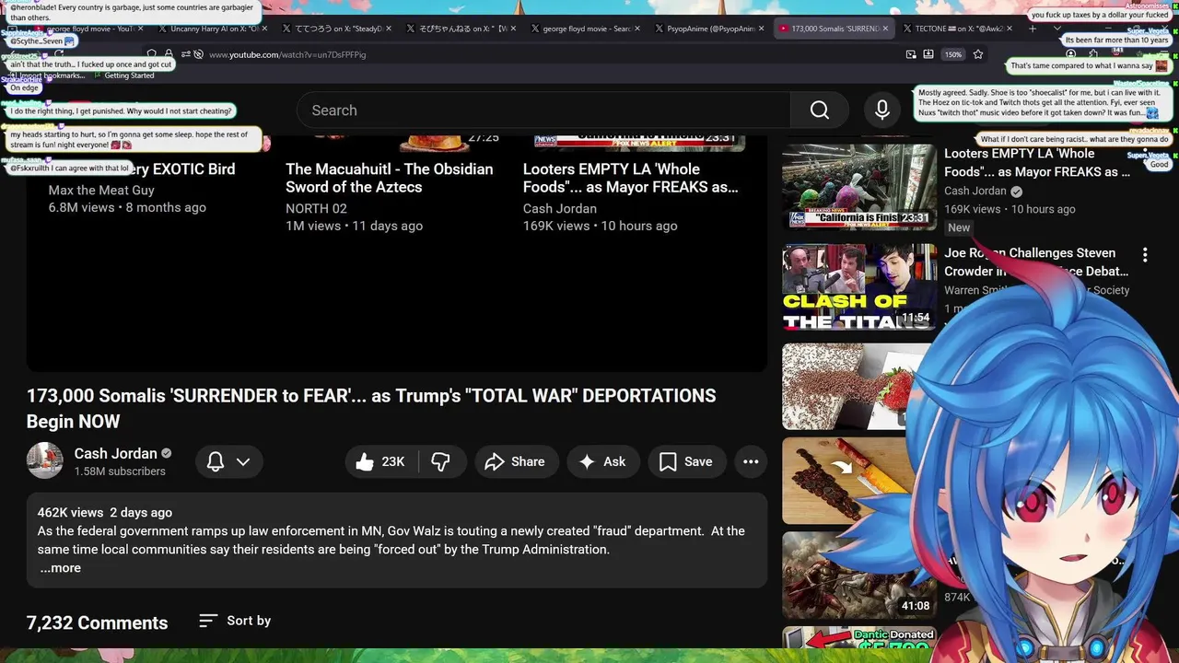Click the youtube.com URL in address bar

pos(287,55)
